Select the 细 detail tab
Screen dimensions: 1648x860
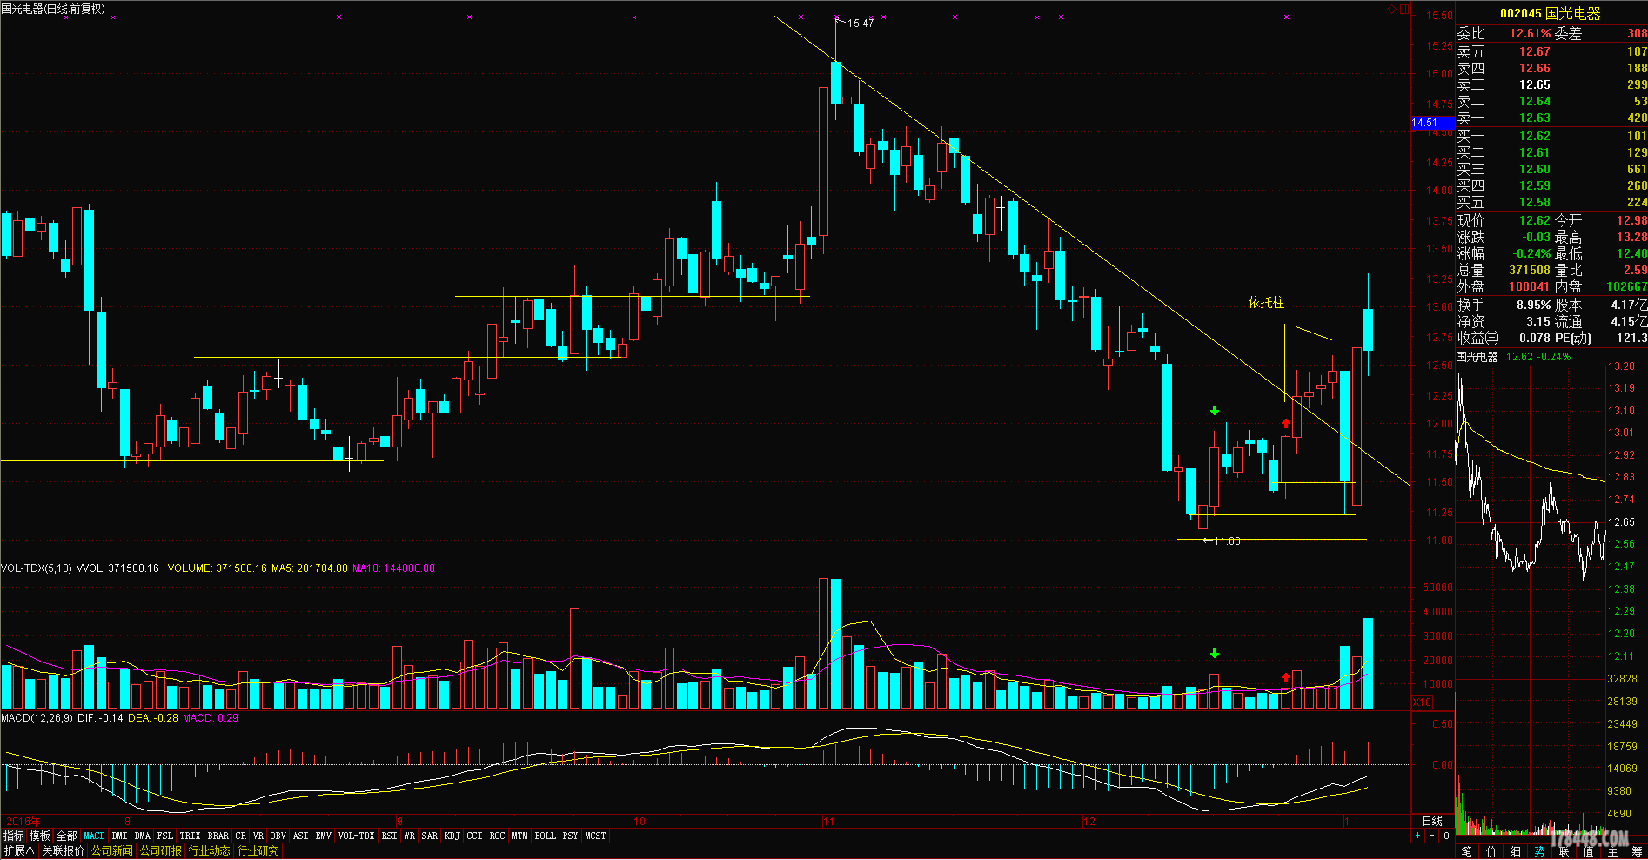[1516, 851]
